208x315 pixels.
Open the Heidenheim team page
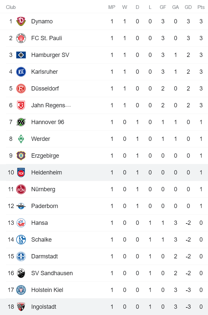pos(46,172)
